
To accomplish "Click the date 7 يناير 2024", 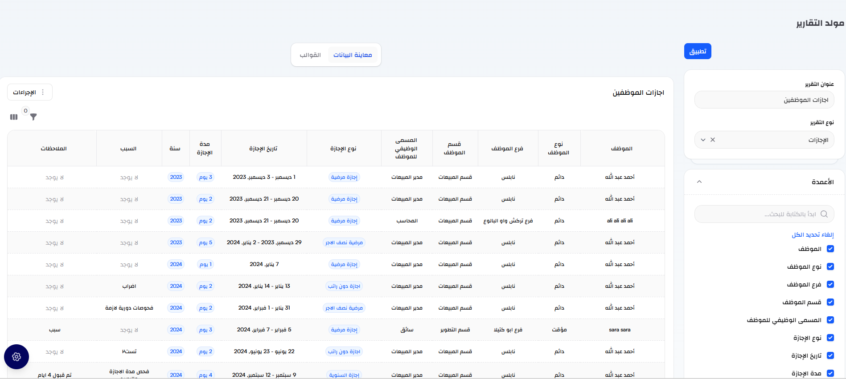I will tap(264, 264).
